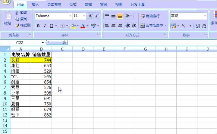Apply comma style separator
Viewport: 217px width, 134px height.
(x=190, y=26)
